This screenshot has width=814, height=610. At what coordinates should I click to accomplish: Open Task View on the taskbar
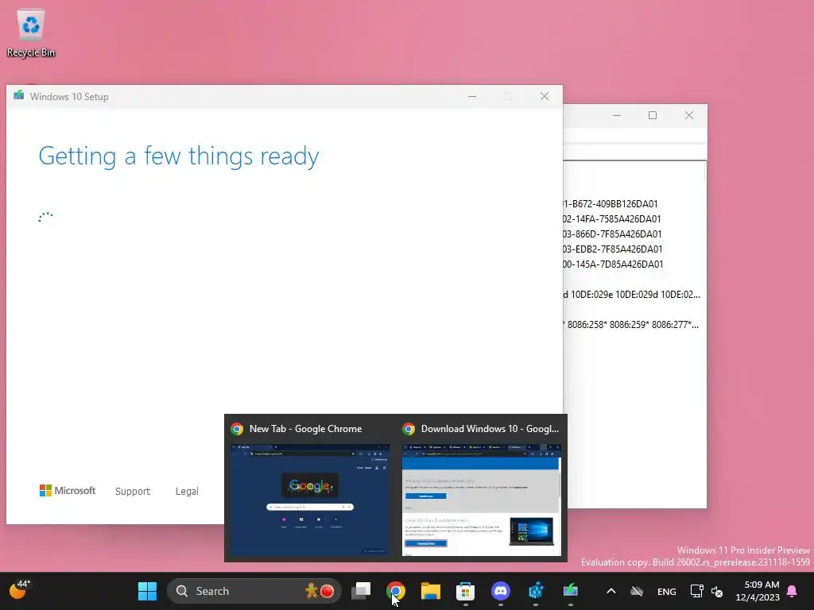tap(361, 591)
